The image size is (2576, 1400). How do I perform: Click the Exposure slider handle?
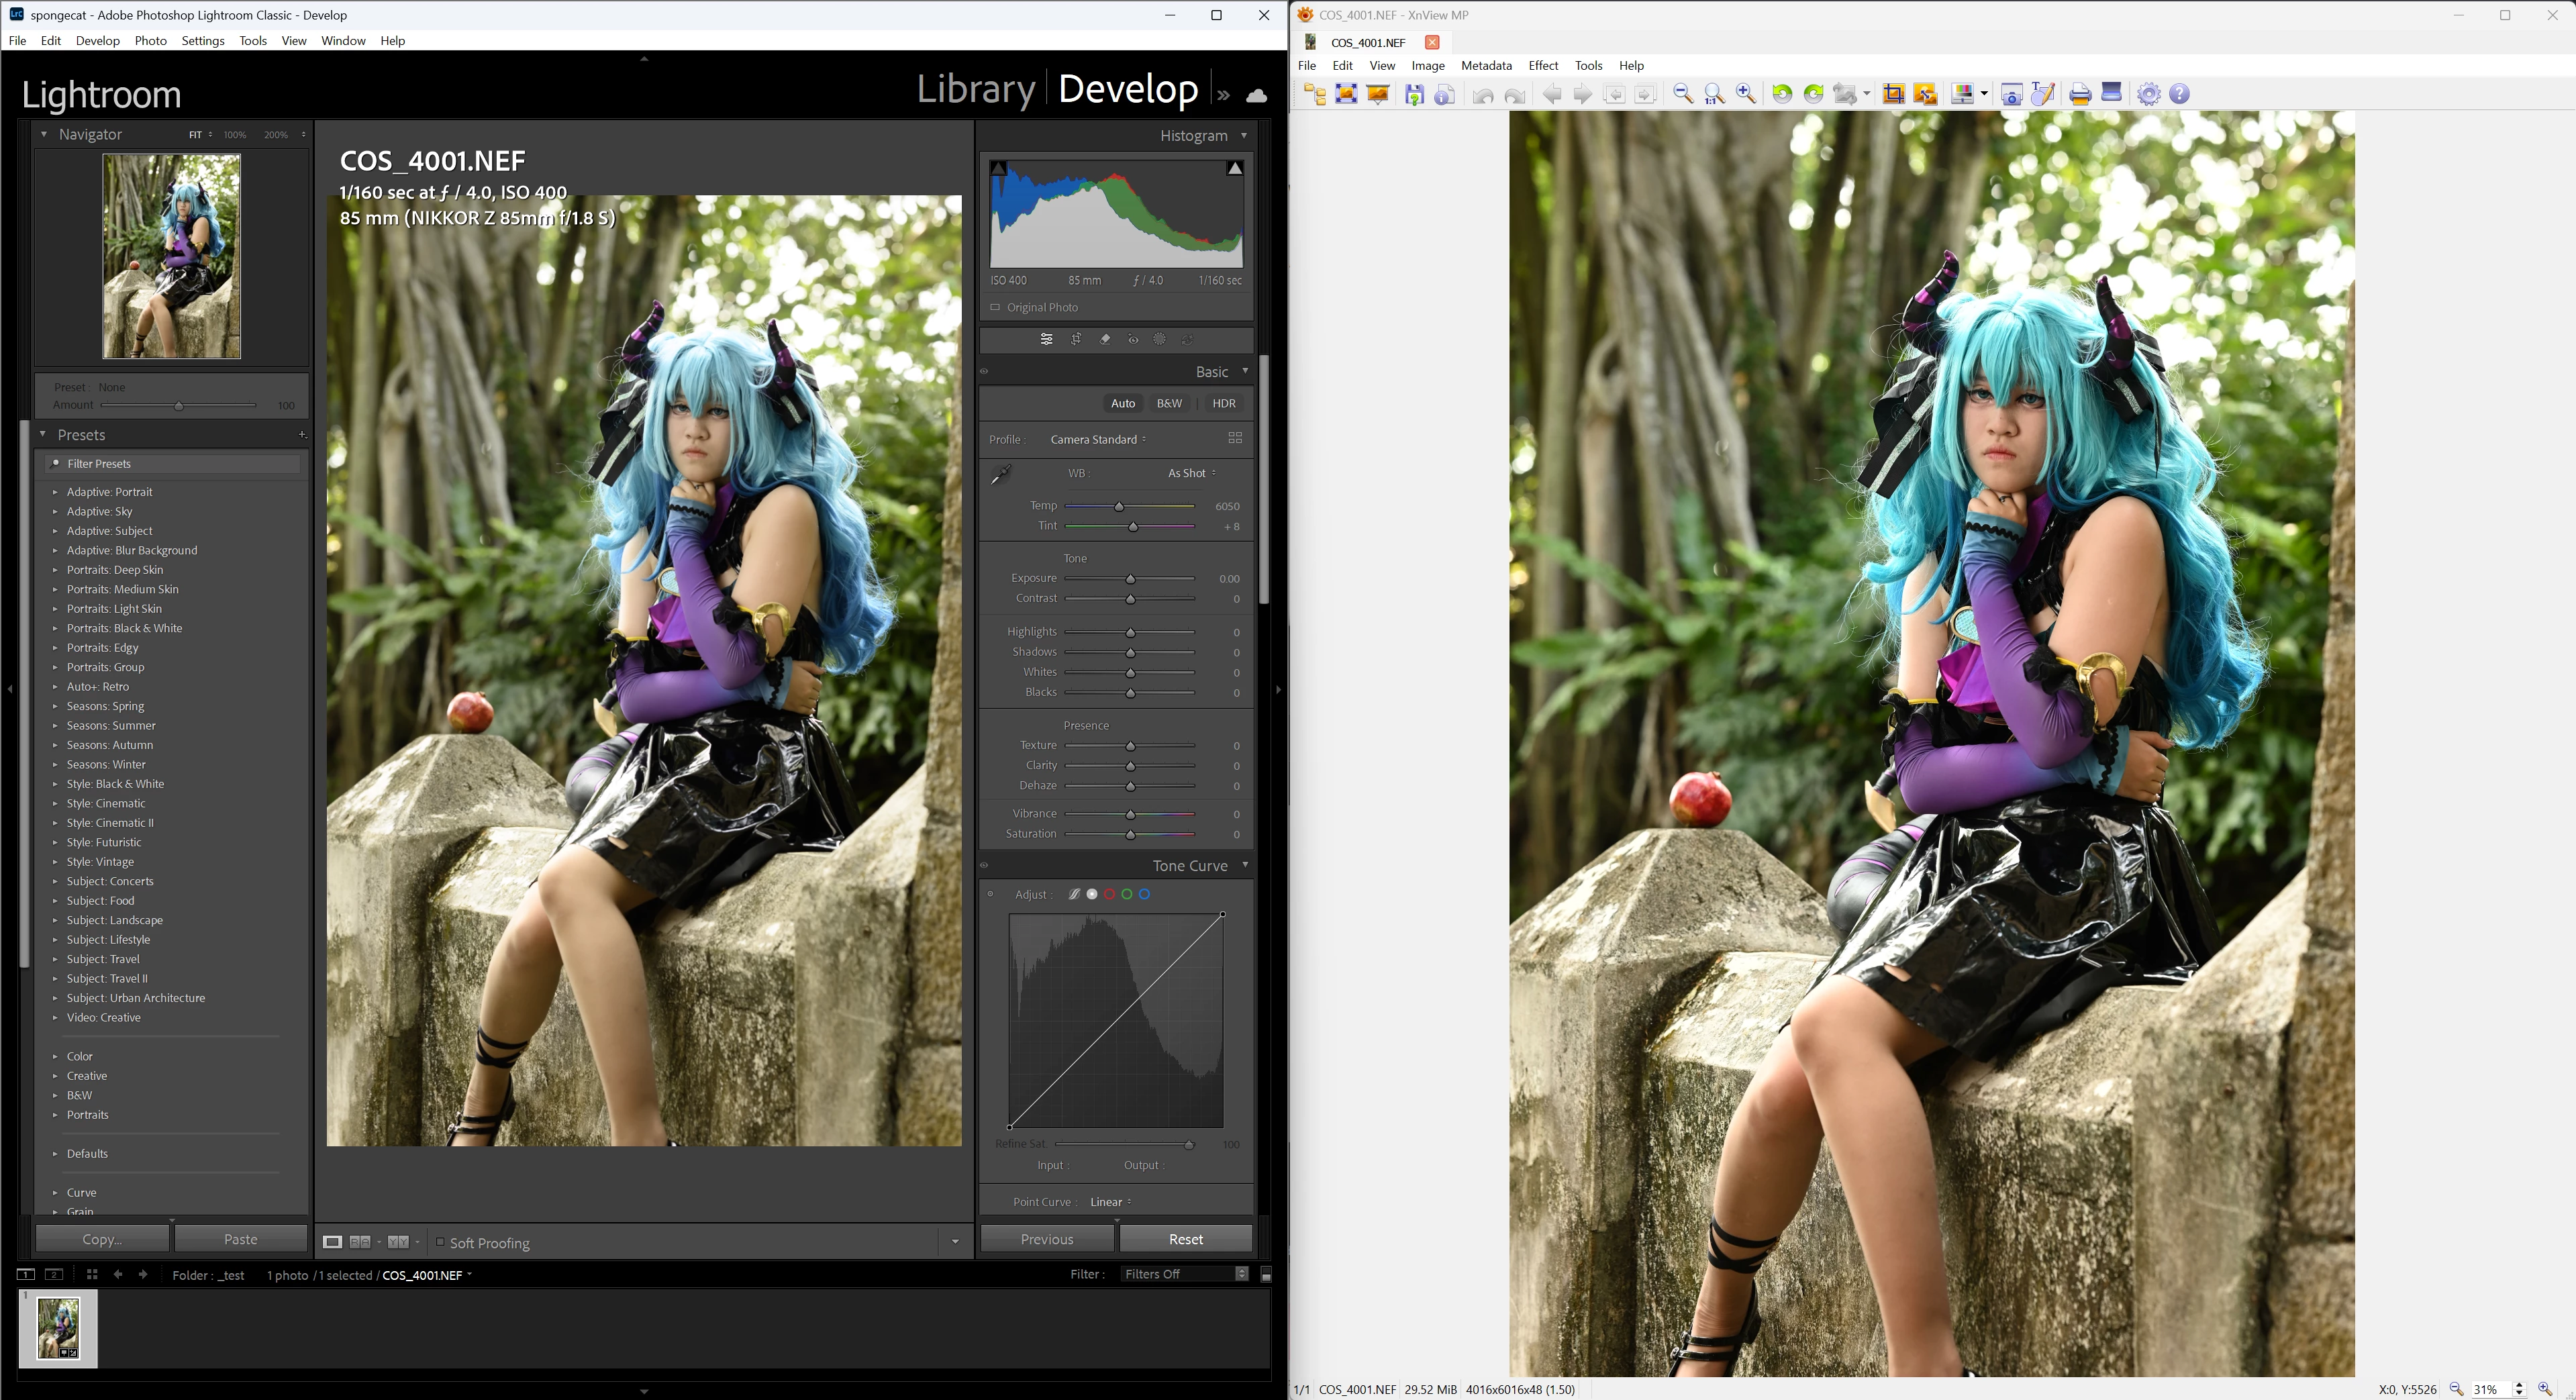click(1131, 579)
